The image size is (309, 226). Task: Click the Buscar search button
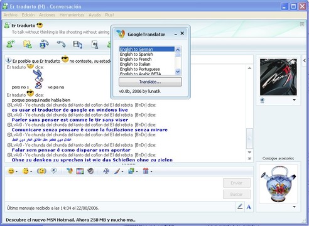click(x=237, y=195)
